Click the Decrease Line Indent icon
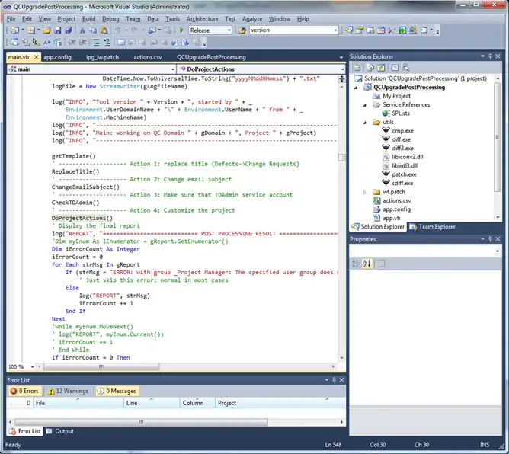This screenshot has width=509, height=454. (72, 42)
